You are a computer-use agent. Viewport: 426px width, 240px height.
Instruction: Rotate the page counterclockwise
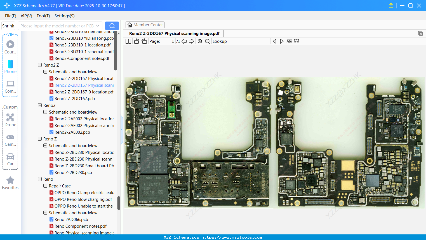click(136, 41)
